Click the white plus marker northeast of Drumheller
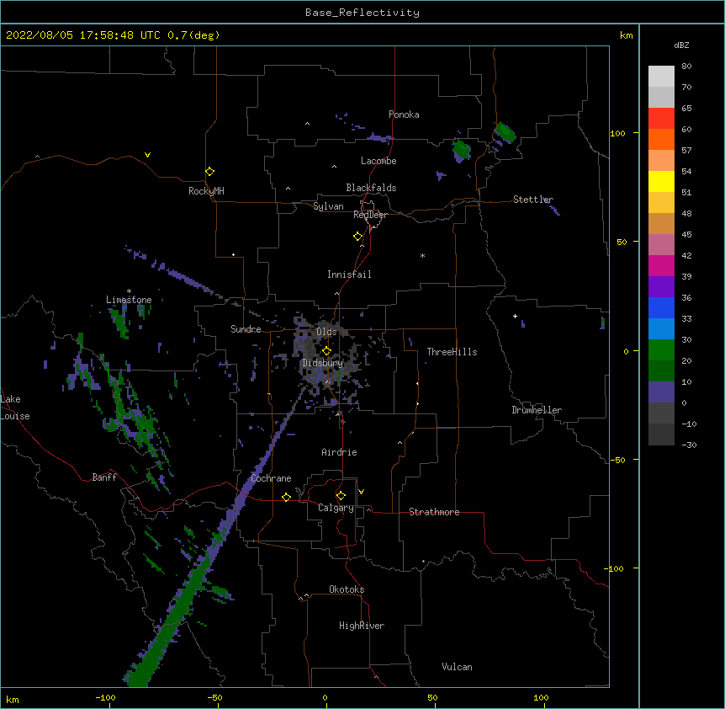725x709 pixels. click(x=515, y=316)
